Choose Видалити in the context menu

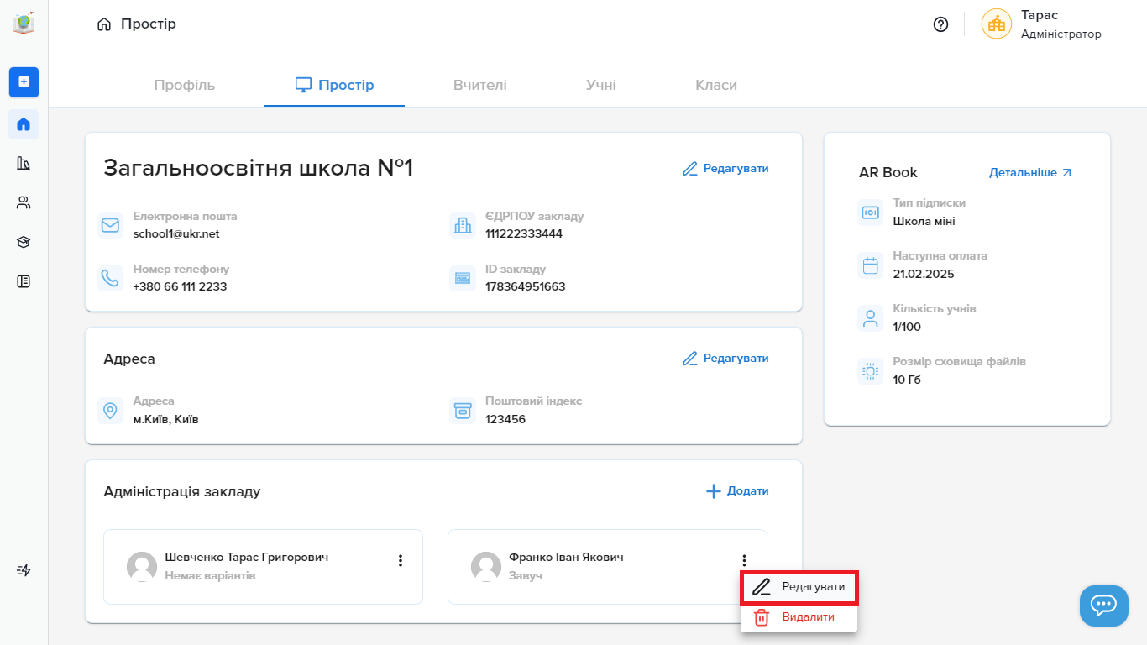[x=799, y=617]
